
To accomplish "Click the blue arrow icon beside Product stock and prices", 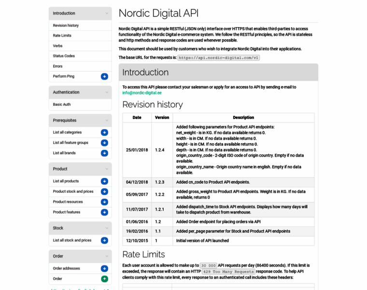I will pyautogui.click(x=104, y=191).
